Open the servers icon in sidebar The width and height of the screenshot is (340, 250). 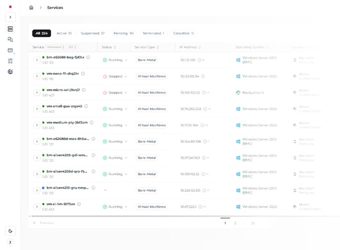click(x=10, y=29)
